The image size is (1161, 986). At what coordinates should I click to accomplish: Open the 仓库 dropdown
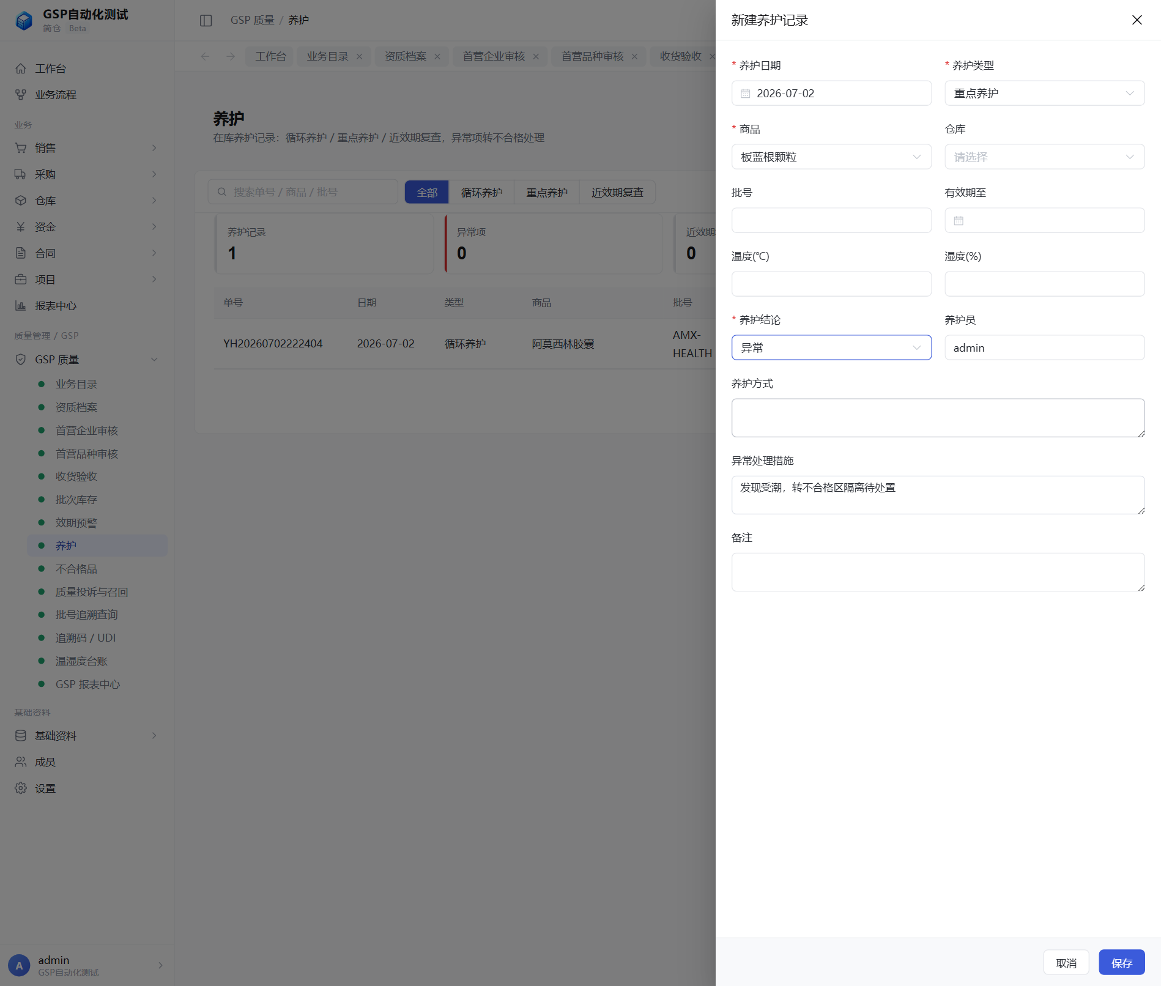1044,157
